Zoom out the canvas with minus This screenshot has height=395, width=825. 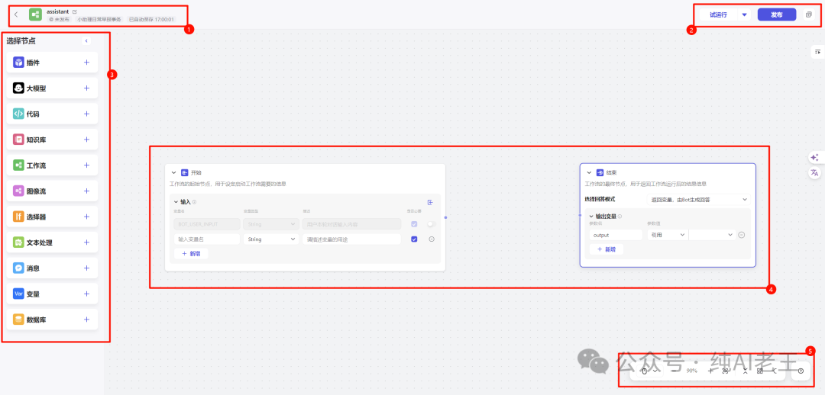coord(674,371)
